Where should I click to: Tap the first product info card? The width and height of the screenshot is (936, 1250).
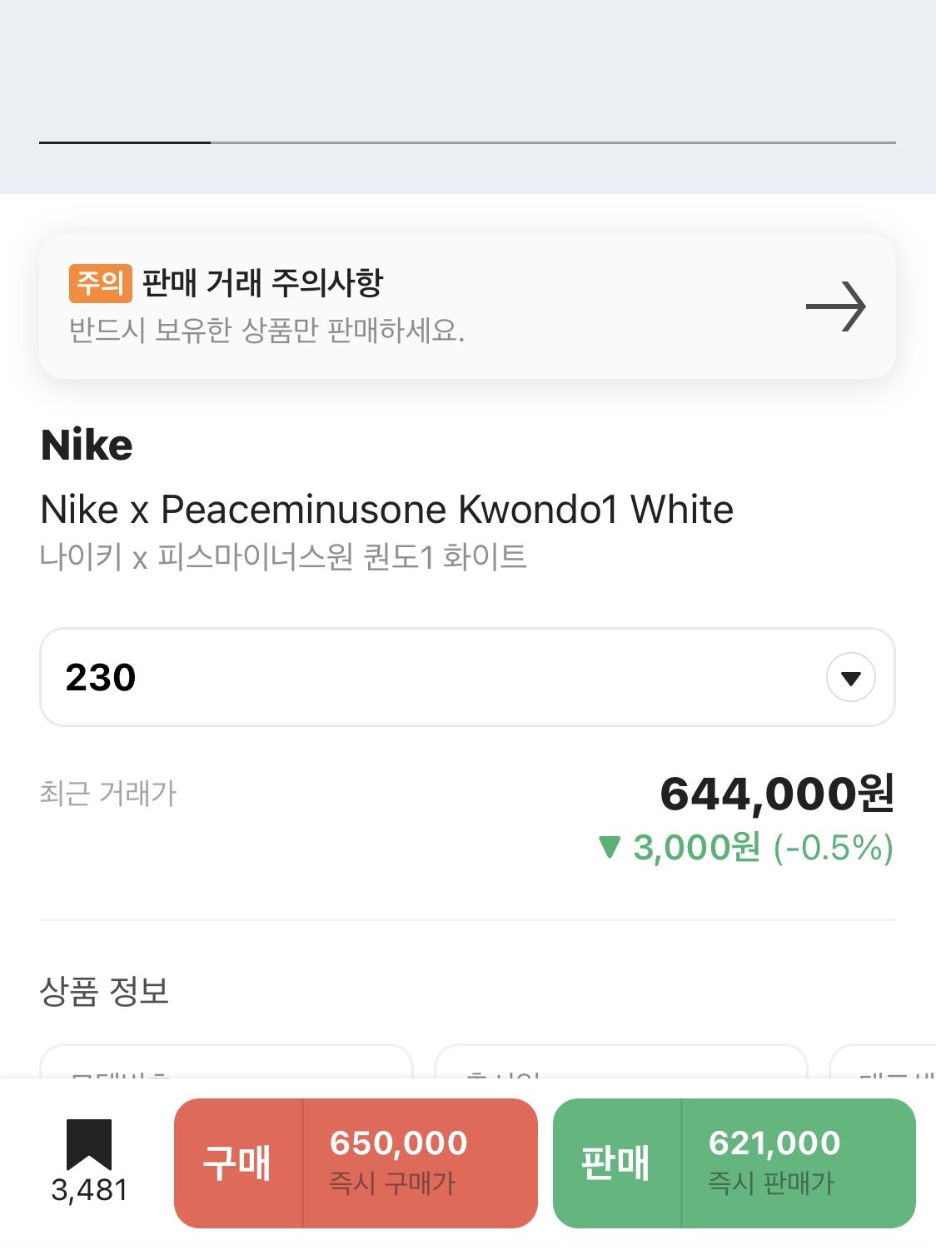coord(227,1061)
